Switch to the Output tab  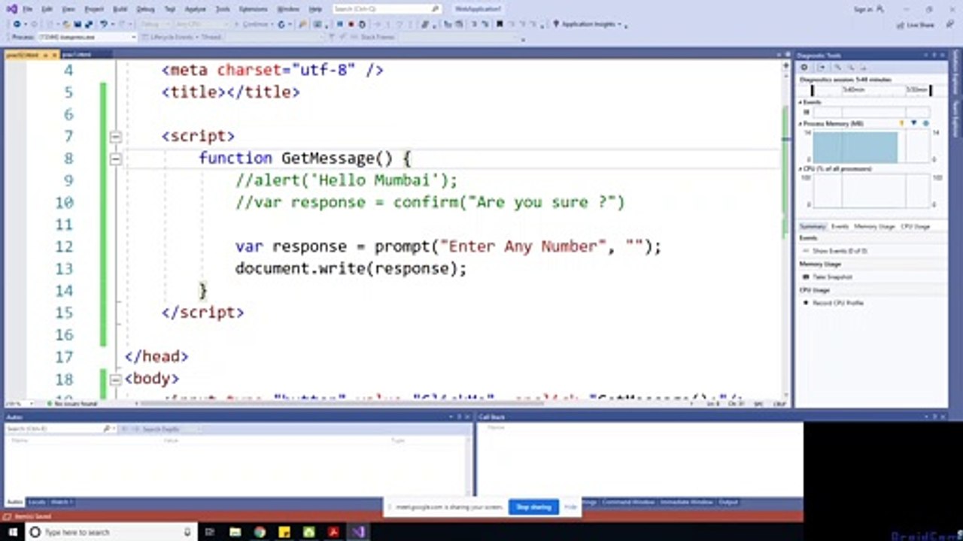[728, 501]
